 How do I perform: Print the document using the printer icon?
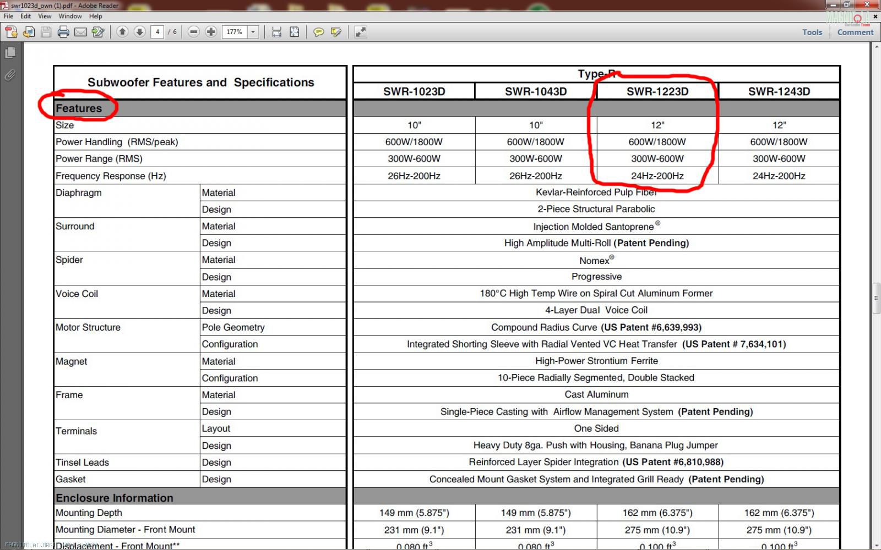(63, 32)
